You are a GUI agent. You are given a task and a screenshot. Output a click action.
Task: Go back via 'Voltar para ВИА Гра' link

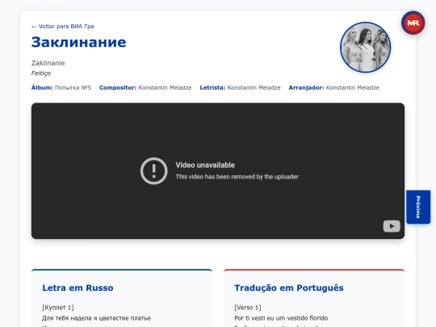pyautogui.click(x=62, y=27)
